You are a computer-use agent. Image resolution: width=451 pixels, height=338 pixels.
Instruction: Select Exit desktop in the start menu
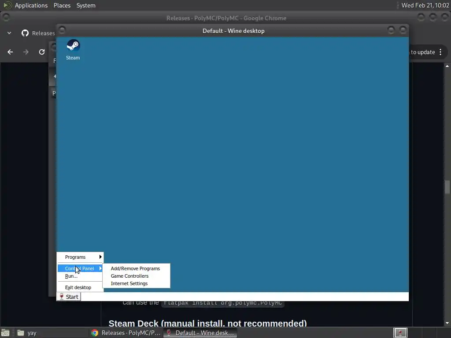point(80,287)
